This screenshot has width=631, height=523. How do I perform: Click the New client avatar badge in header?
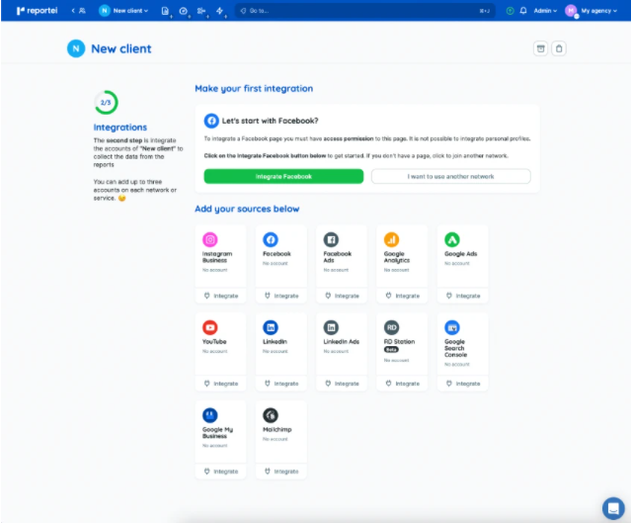76,48
